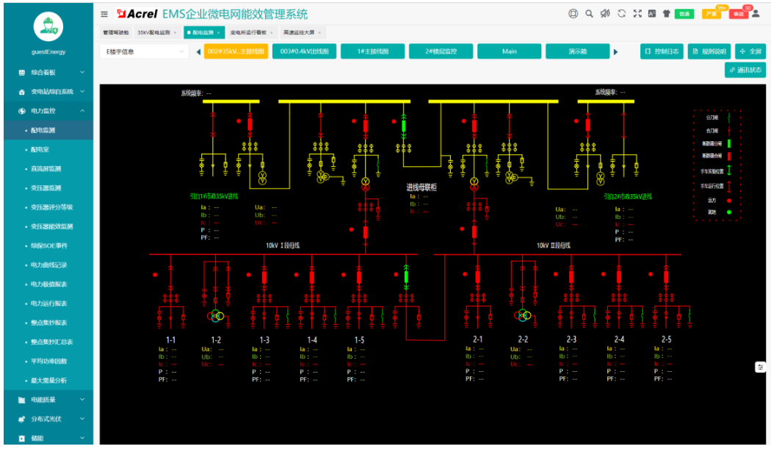Toggle the hamburger sidebar collapse icon
The width and height of the screenshot is (771, 449).
click(104, 14)
